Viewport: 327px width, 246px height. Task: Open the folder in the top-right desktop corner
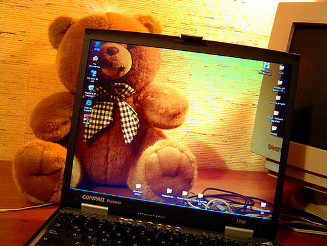[282, 69]
